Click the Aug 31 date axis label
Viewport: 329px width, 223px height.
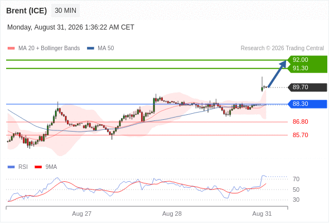[x=262, y=214]
